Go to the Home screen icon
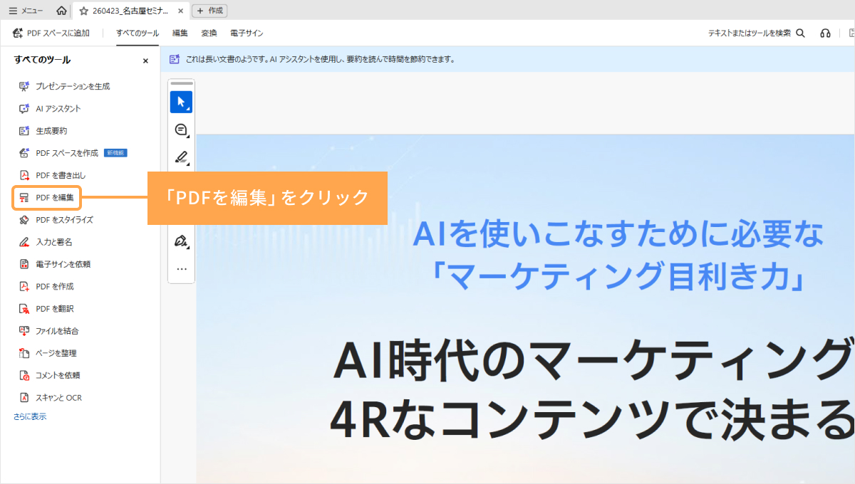The width and height of the screenshot is (855, 484). (x=61, y=11)
